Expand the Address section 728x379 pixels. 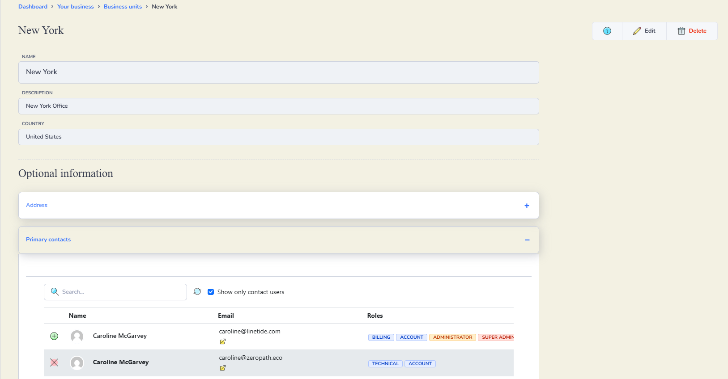(527, 206)
